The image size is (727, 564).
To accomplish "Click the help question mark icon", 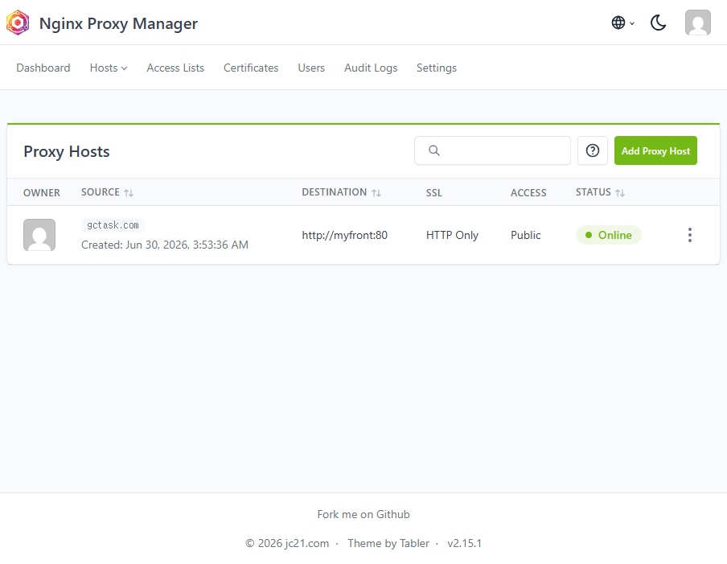I will point(592,150).
